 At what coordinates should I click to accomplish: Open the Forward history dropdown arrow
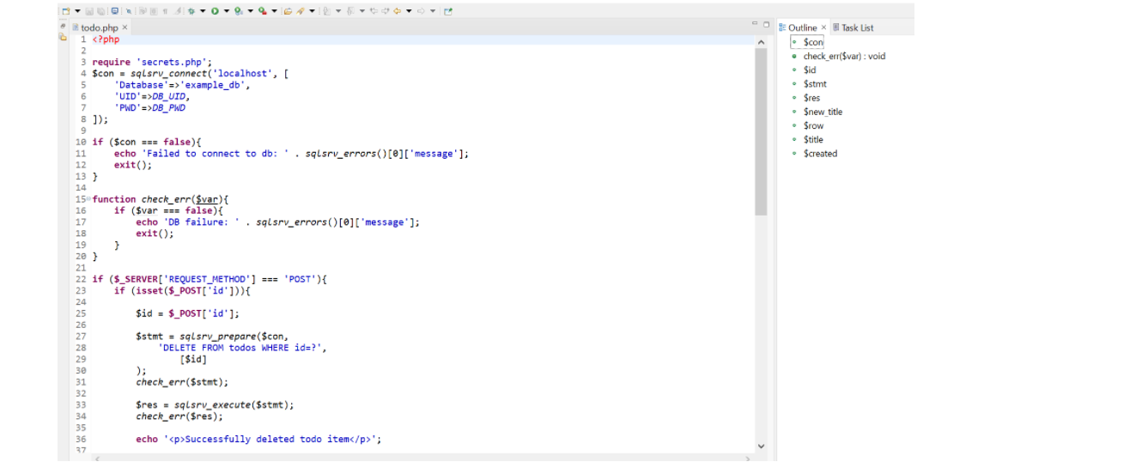click(x=433, y=11)
